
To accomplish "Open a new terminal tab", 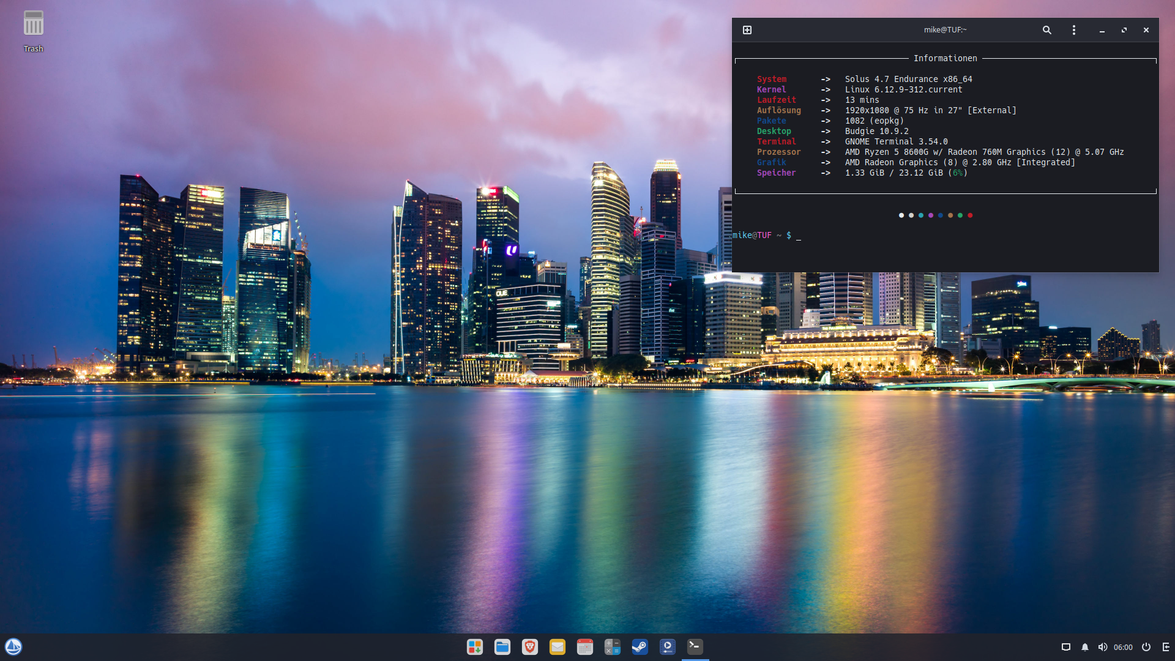I will coord(747,29).
